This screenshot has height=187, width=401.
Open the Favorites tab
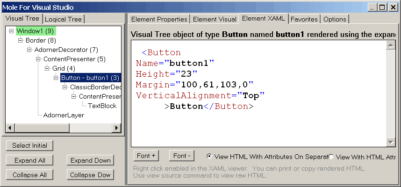(304, 19)
